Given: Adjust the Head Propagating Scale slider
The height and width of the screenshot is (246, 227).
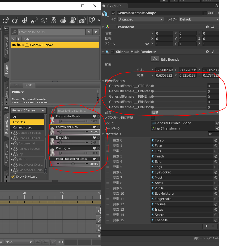Looking at the screenshot, I should pos(72,164).
